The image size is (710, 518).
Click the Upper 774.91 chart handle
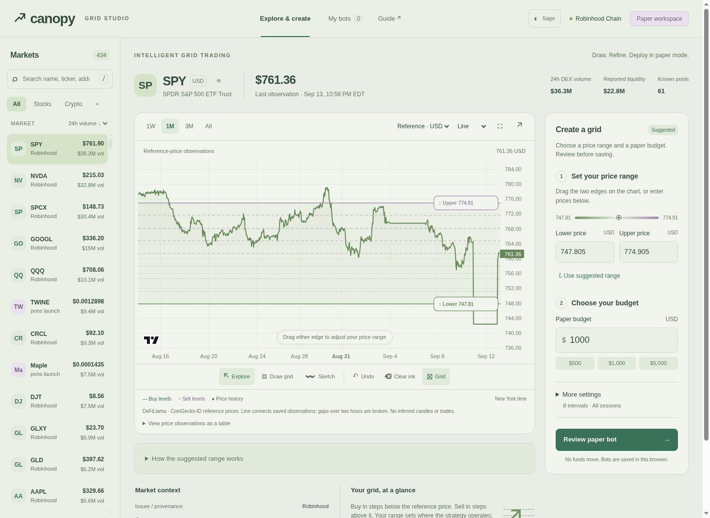tap(465, 203)
